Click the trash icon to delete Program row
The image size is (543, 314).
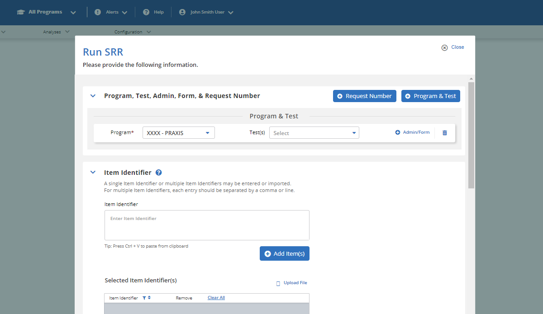[444, 133]
